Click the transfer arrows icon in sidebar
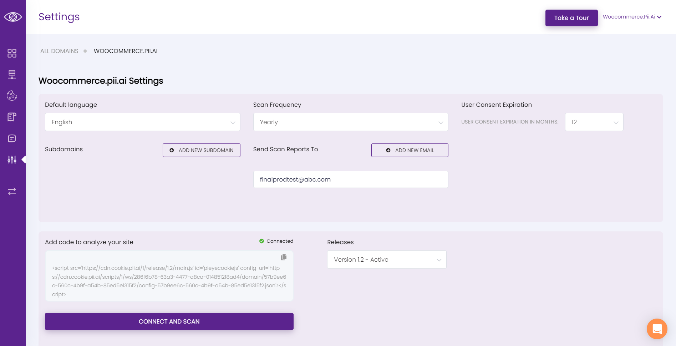 (12, 191)
